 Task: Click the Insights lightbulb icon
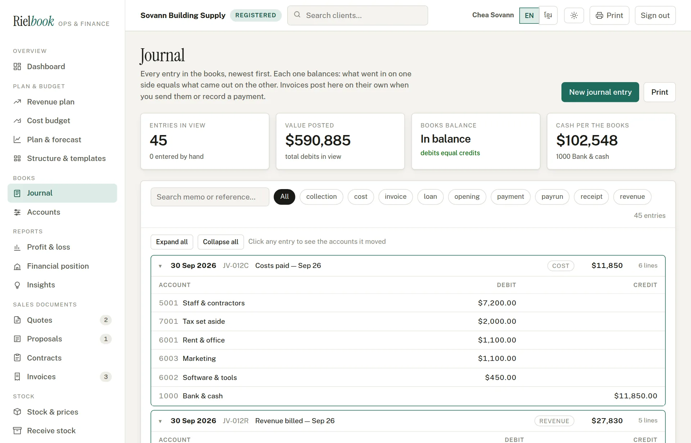click(17, 285)
